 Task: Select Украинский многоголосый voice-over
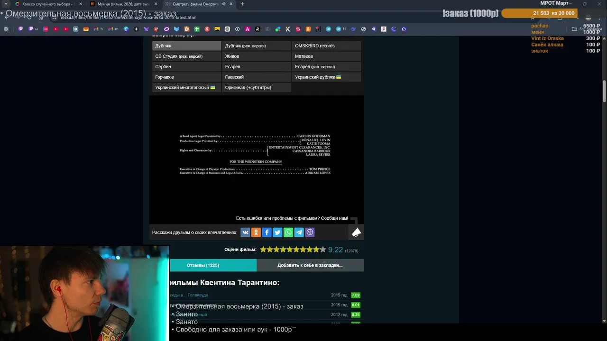point(186,88)
